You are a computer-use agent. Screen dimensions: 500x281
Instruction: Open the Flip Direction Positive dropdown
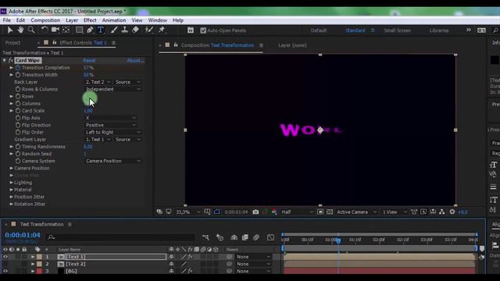(111, 125)
